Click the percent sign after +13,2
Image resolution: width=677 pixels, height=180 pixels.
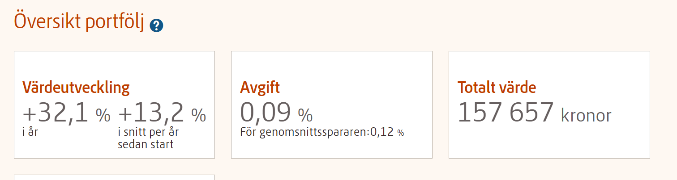[199, 116]
